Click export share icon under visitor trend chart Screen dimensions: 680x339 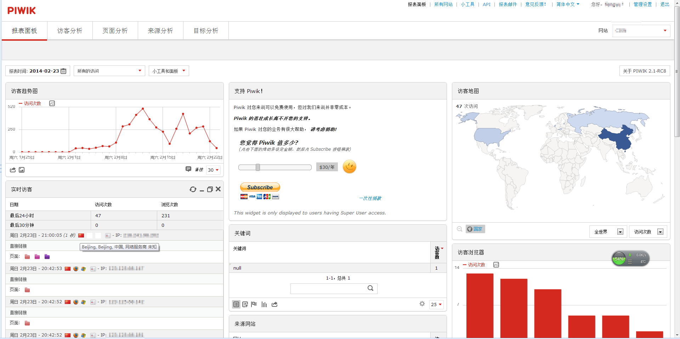(13, 170)
